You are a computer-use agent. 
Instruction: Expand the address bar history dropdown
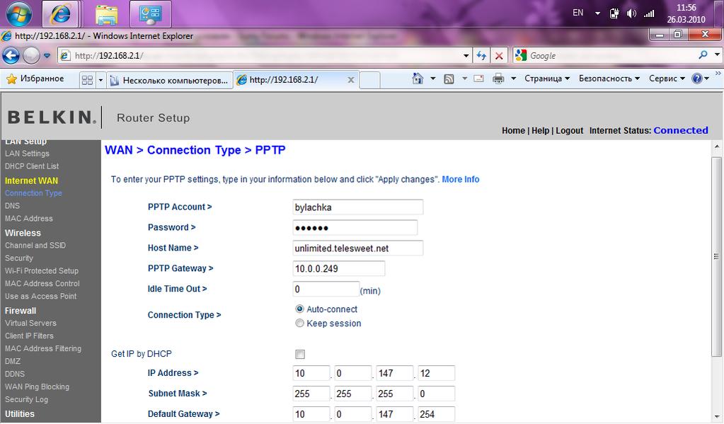(x=466, y=55)
